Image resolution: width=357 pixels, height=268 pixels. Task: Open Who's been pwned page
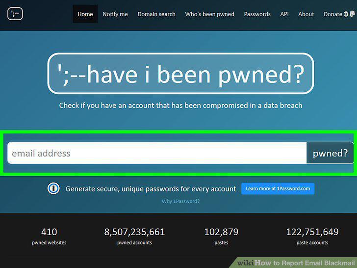(210, 14)
